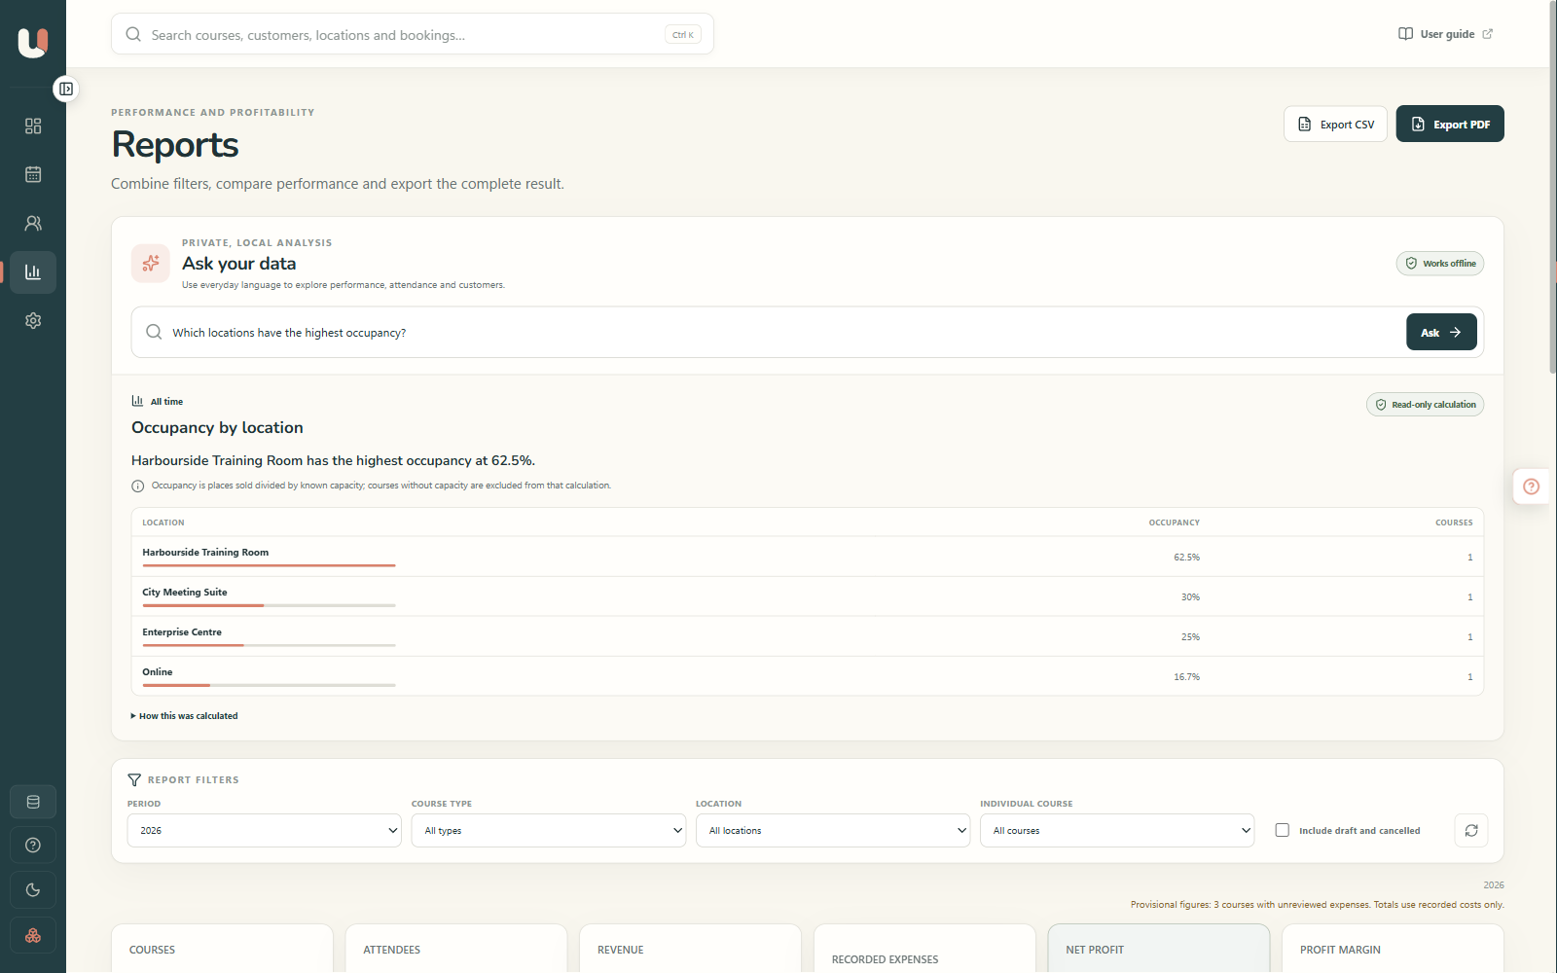Click the Online location row
The image size is (1557, 973).
point(808,676)
